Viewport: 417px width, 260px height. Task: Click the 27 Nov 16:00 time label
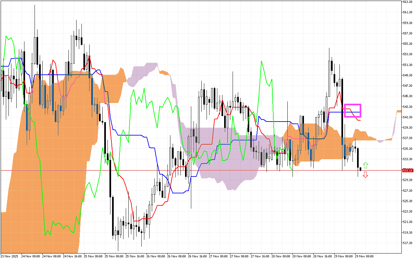coord(259,256)
